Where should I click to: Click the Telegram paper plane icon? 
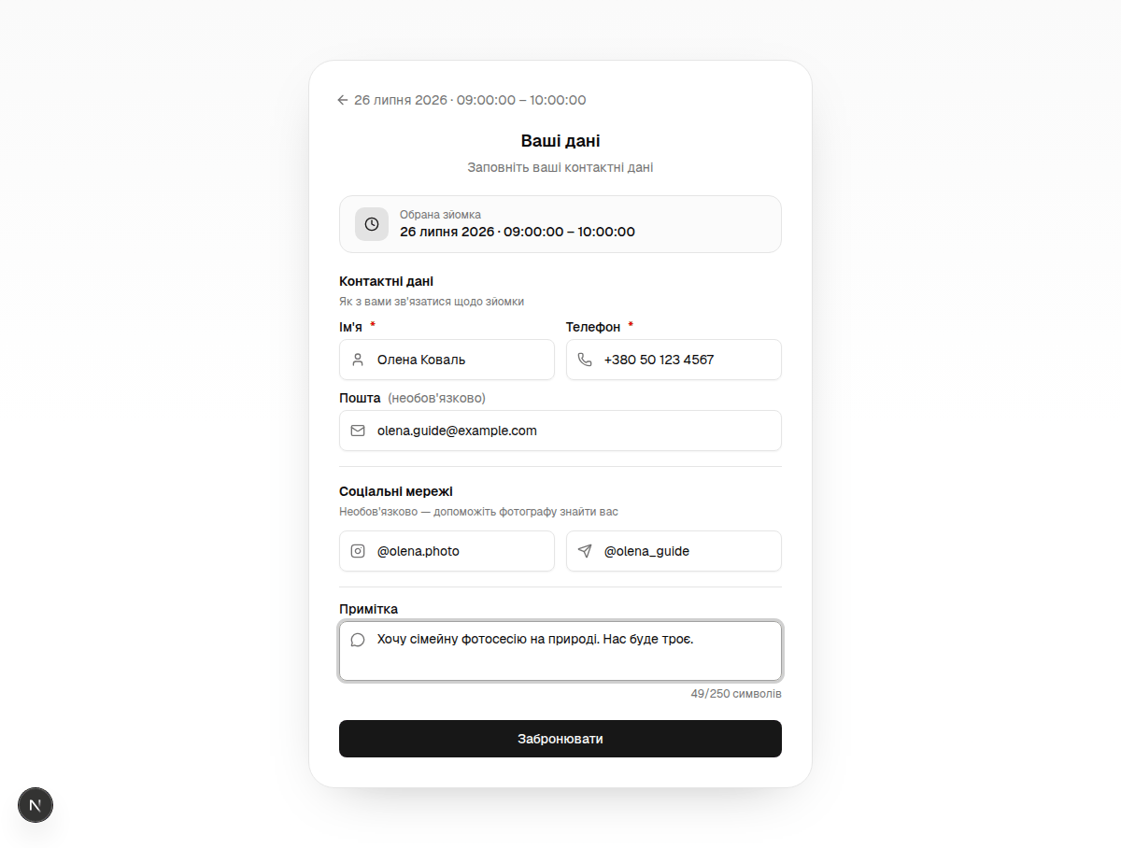585,551
